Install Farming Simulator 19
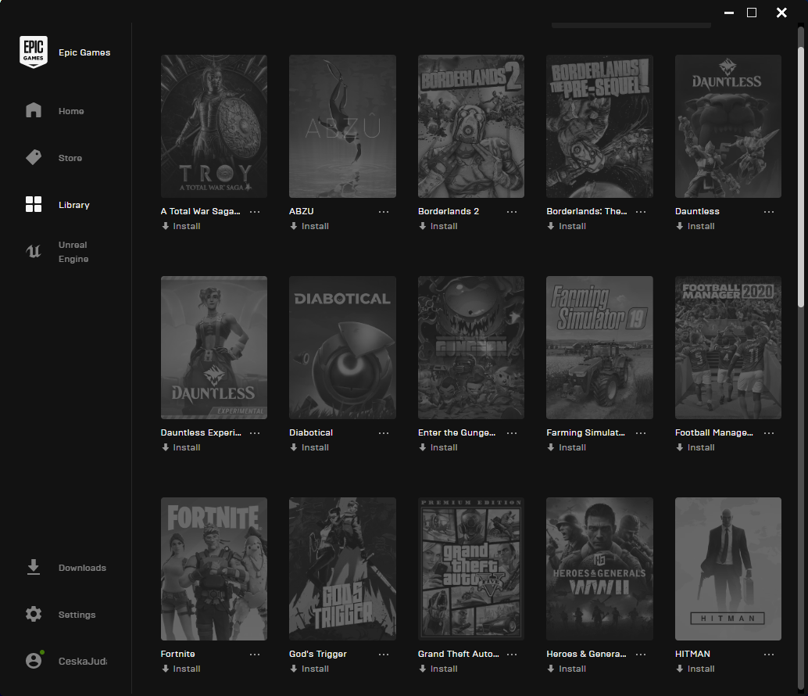The height and width of the screenshot is (696, 808). 567,447
